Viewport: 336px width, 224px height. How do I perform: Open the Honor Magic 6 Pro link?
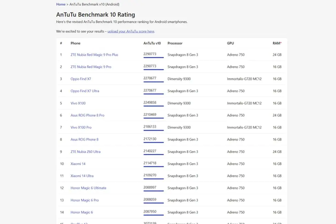(x=85, y=200)
